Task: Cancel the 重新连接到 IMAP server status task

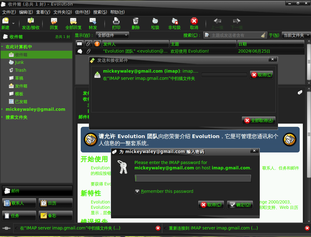Action: click(x=307, y=228)
